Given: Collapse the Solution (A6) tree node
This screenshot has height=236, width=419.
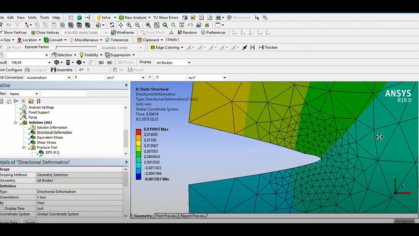Looking at the screenshot, I should point(15,123).
